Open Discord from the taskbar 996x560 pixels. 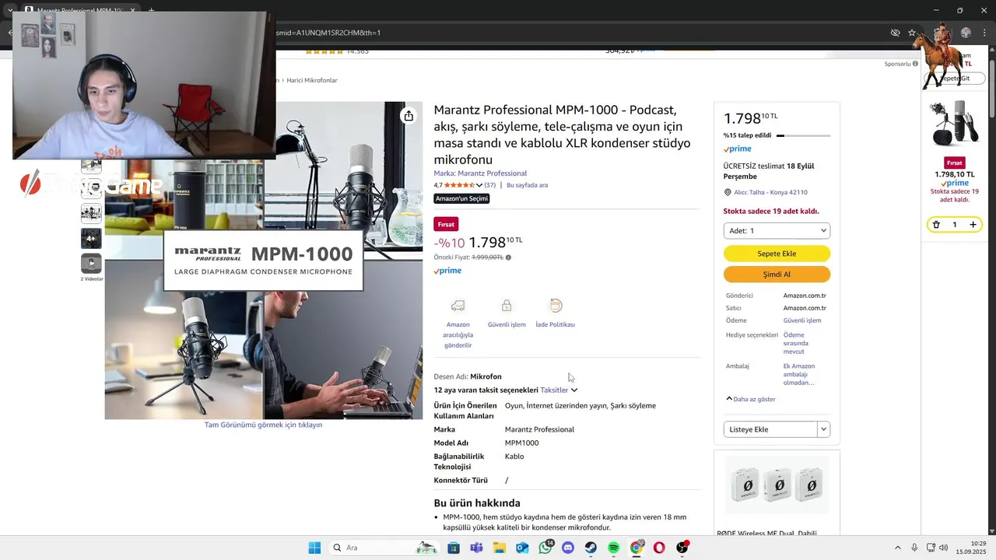(x=568, y=548)
